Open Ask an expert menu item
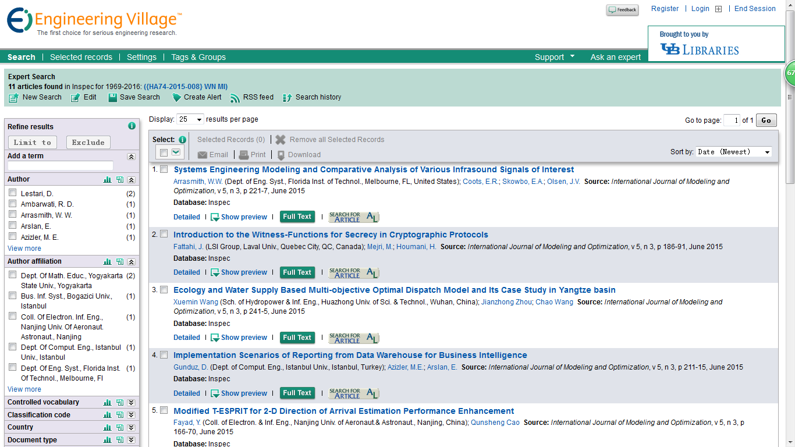The width and height of the screenshot is (795, 447). tap(615, 57)
